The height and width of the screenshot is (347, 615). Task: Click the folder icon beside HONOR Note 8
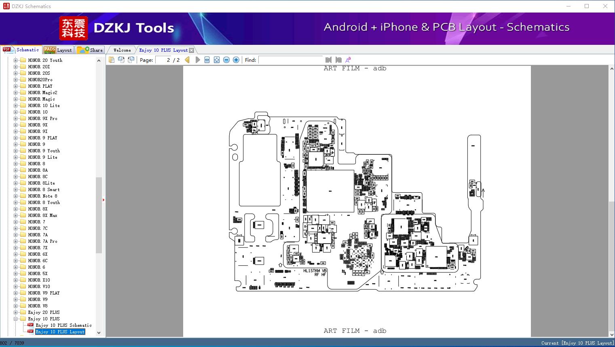coord(23,196)
